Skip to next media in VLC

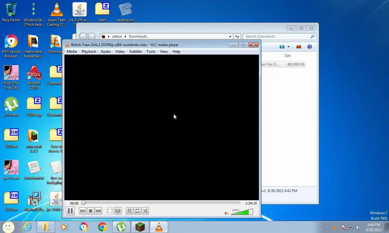click(x=98, y=211)
